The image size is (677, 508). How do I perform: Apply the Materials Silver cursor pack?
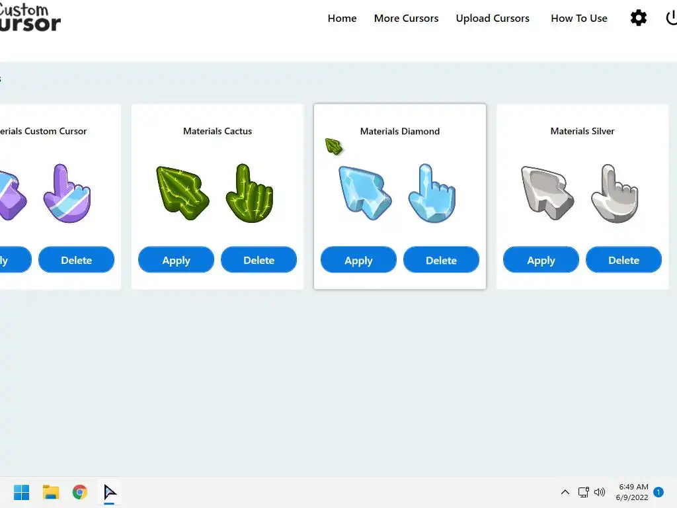click(x=541, y=260)
